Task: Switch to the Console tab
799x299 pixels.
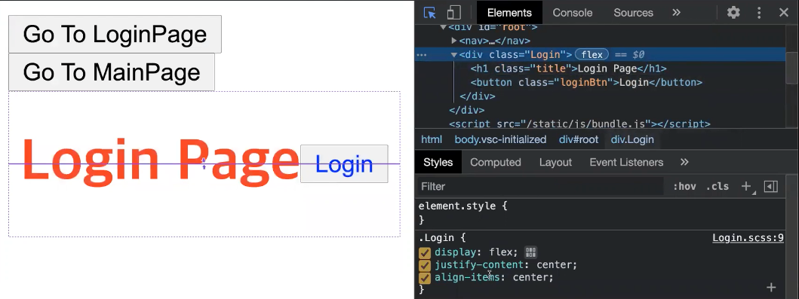Action: 572,13
